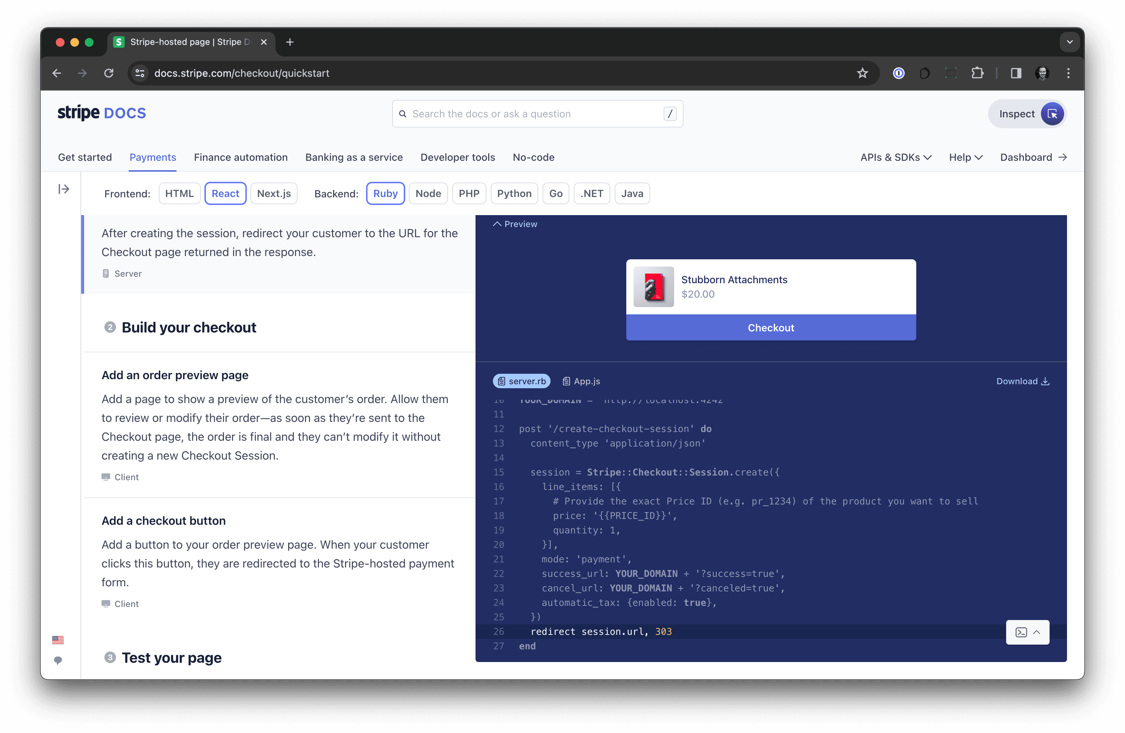Click the Test your page heading

(x=171, y=658)
